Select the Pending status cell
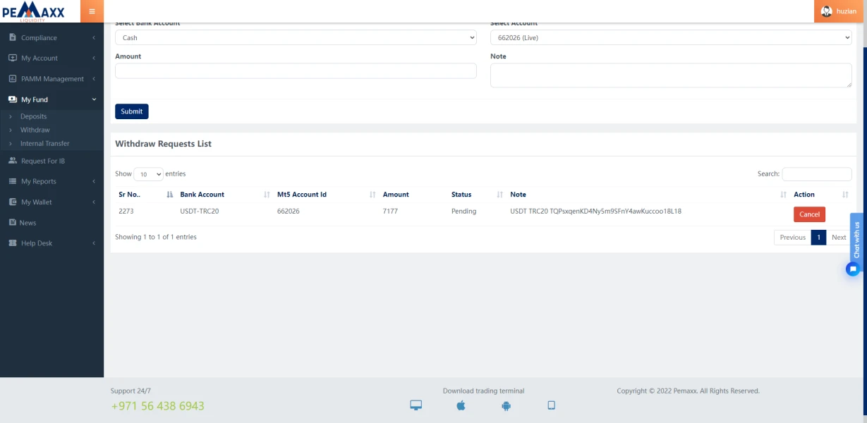Screen dimensions: 867x423 click(x=463, y=211)
